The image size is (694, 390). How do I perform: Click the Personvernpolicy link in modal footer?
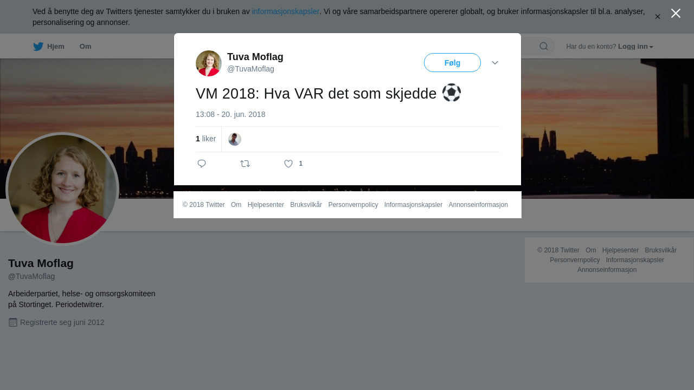pos(353,205)
